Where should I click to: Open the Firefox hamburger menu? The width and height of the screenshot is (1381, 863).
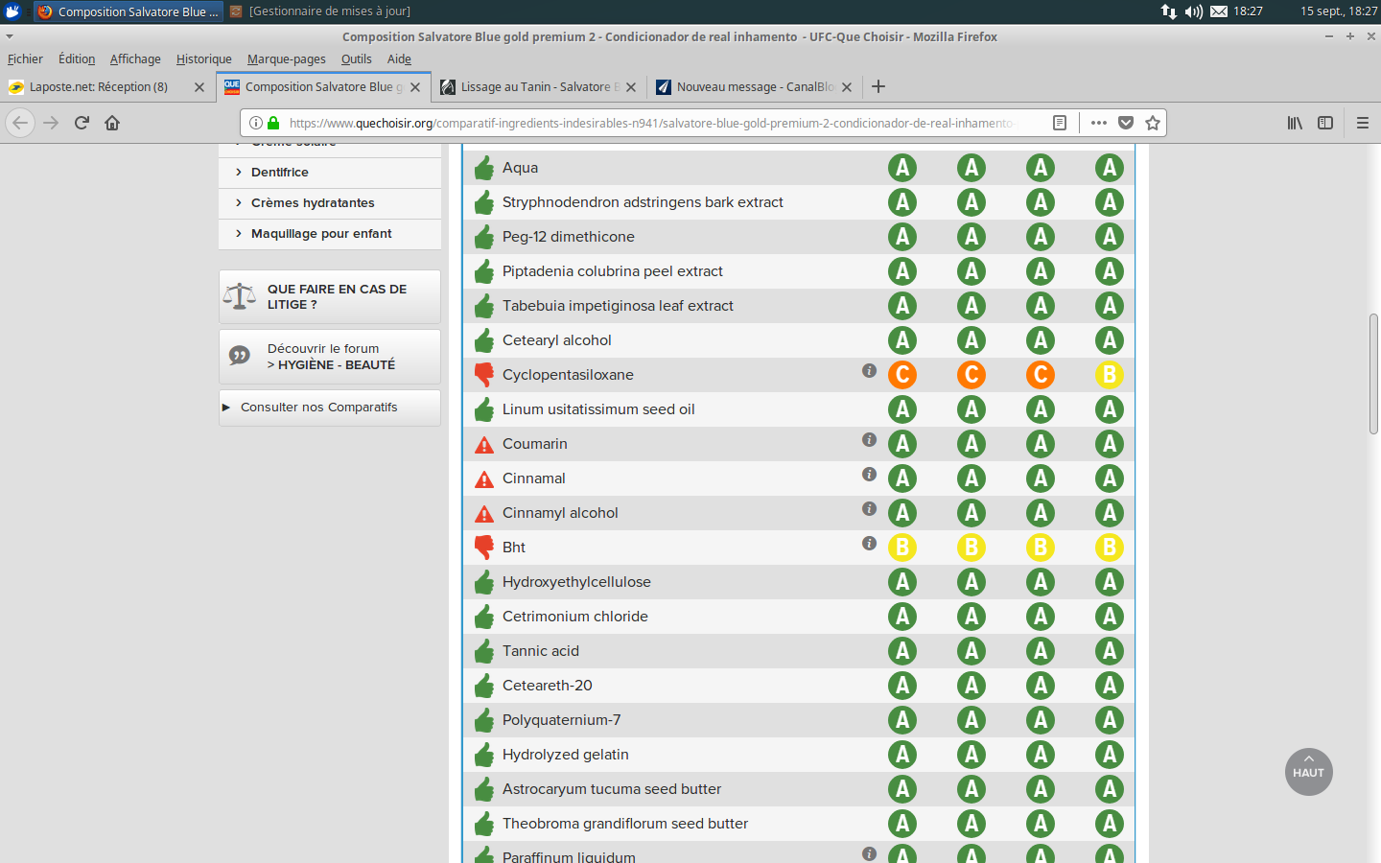1362,123
